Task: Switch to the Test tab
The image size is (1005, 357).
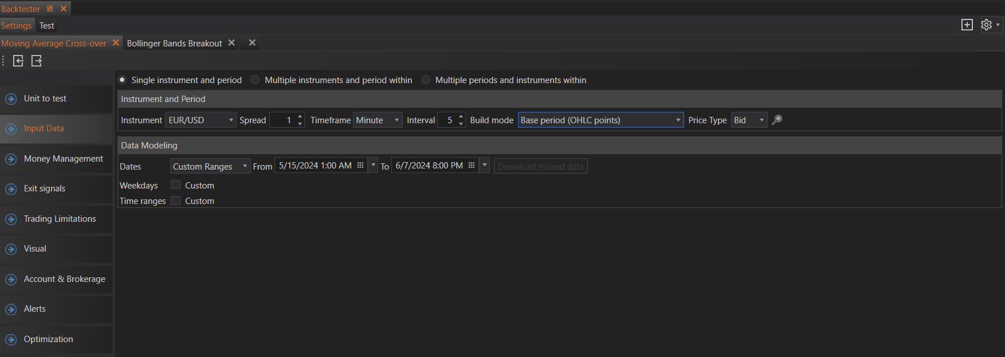Action: point(47,26)
